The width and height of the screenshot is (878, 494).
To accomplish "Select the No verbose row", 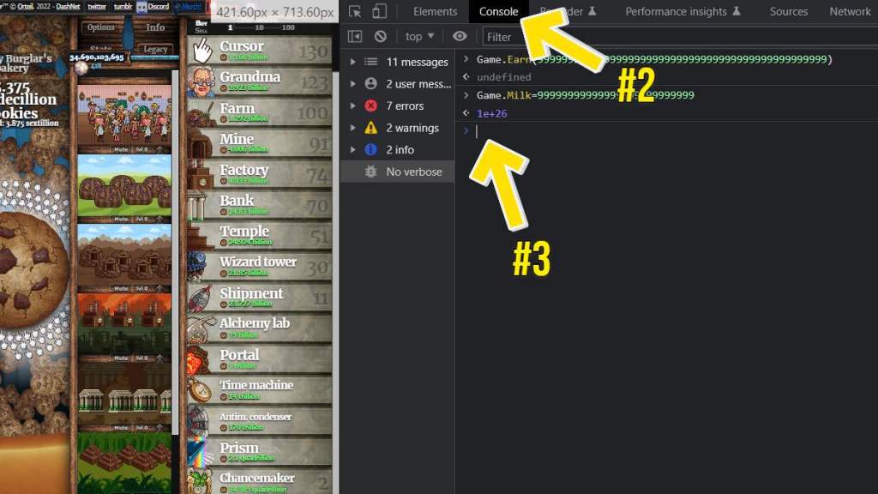I will pyautogui.click(x=398, y=172).
